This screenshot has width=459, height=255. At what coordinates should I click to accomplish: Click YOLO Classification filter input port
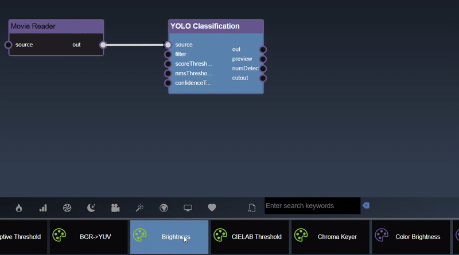pyautogui.click(x=168, y=54)
